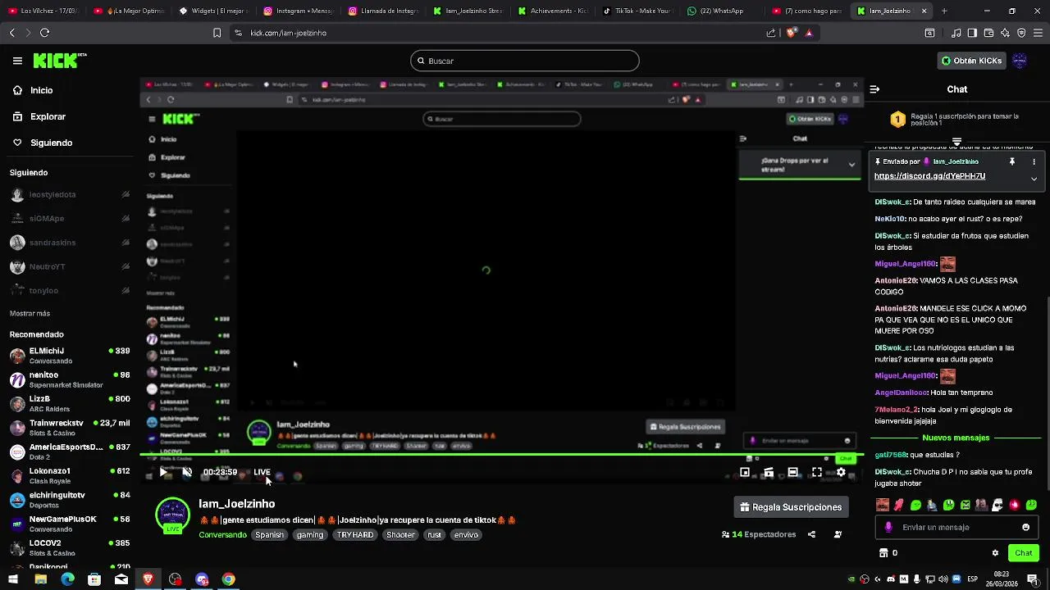Open recommended channel Trainwreckstv
1050x590 pixels.
(69, 428)
